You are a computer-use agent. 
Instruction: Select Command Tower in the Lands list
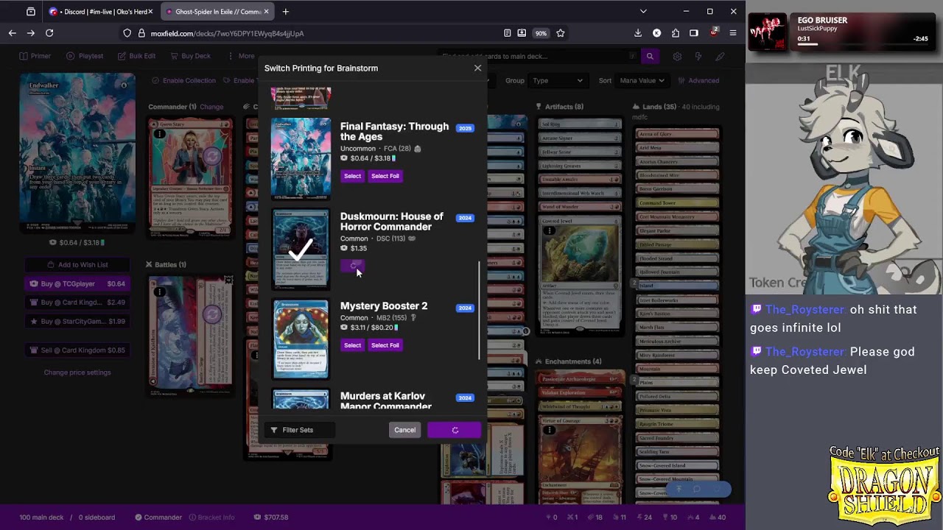(677, 203)
